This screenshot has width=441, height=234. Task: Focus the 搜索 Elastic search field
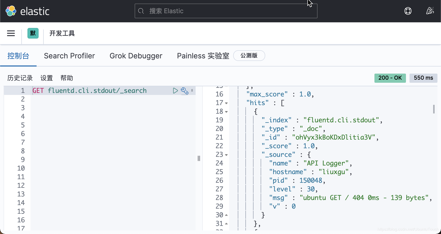click(x=226, y=11)
